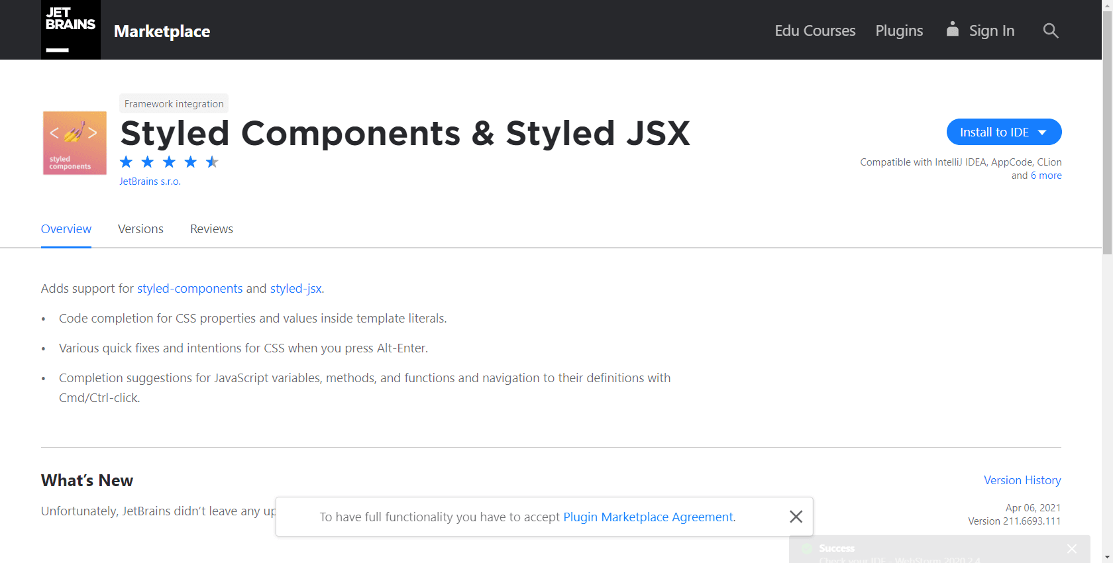Click the Version 211.6693.111 text
The image size is (1113, 563).
(1014, 521)
